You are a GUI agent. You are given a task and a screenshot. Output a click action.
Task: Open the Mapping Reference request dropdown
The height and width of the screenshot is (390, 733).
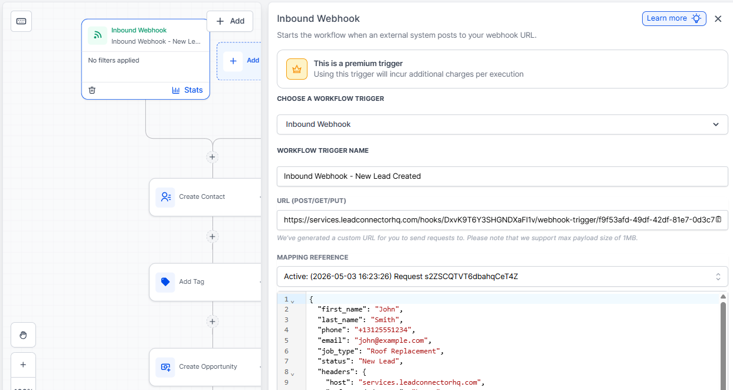pos(502,277)
